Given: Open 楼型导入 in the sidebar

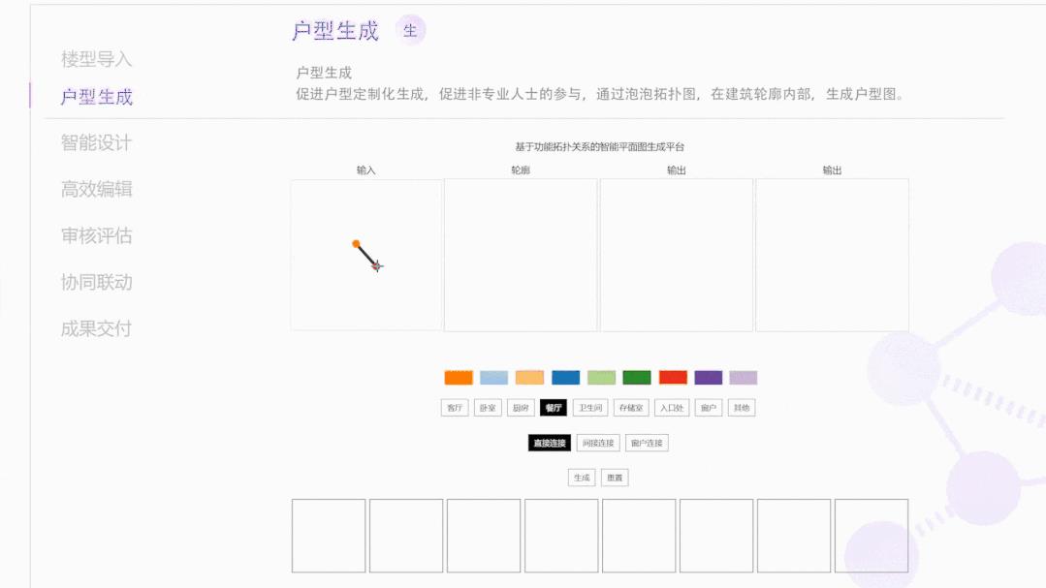Looking at the screenshot, I should (x=96, y=59).
